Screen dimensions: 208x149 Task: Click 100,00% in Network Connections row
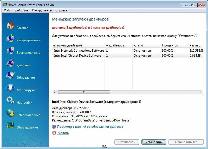(x=167, y=50)
